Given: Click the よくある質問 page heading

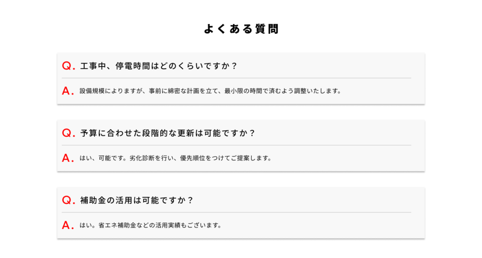Looking at the screenshot, I should [241, 29].
